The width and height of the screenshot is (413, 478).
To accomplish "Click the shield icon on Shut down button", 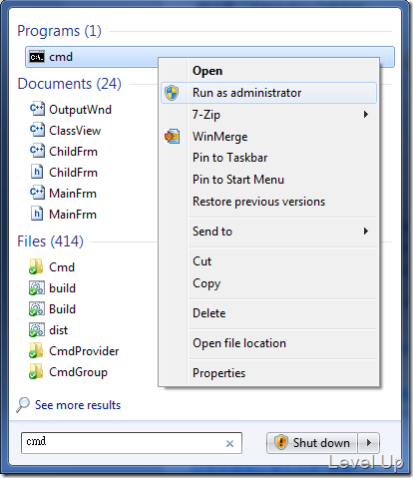I will [x=281, y=443].
